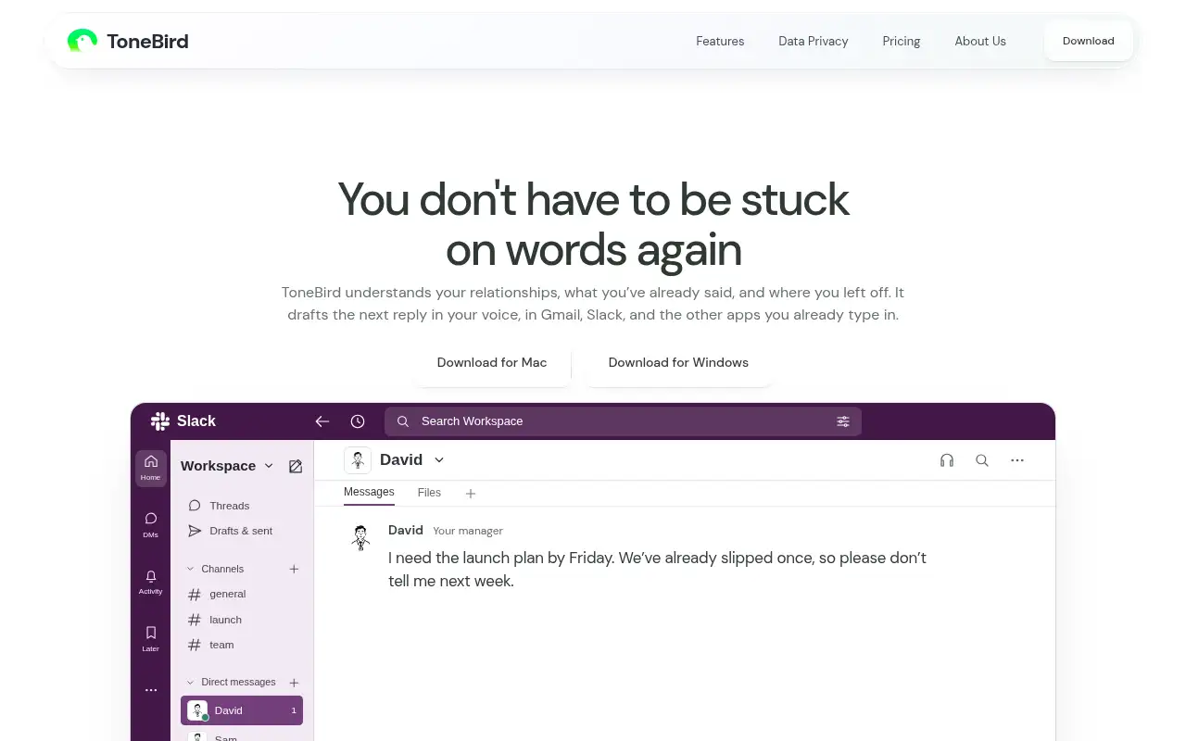
Task: Open the David conversation details dropdown
Action: [x=439, y=460]
